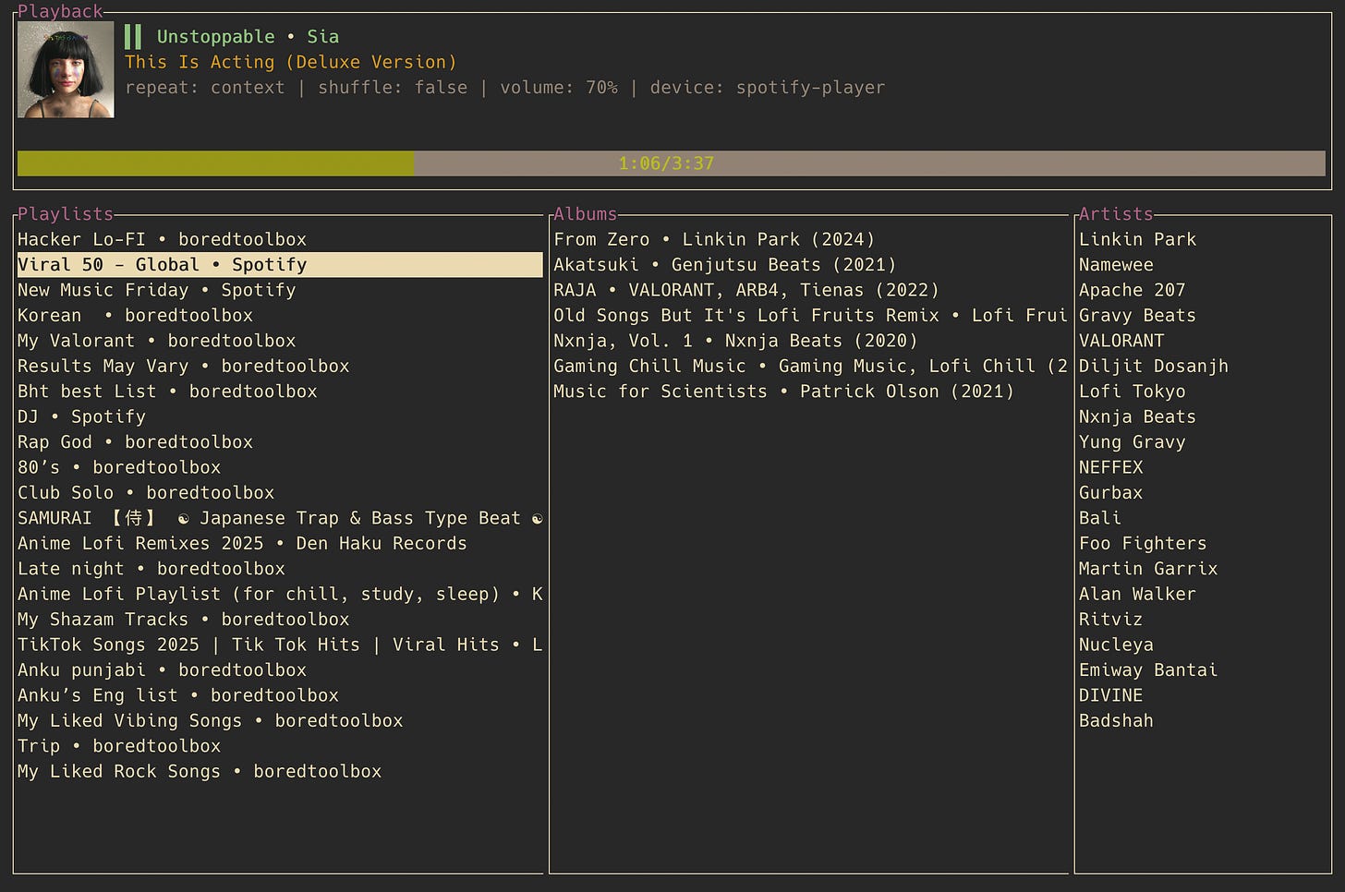Open 'Music for Scientists • Patrick Olson' album

(783, 392)
